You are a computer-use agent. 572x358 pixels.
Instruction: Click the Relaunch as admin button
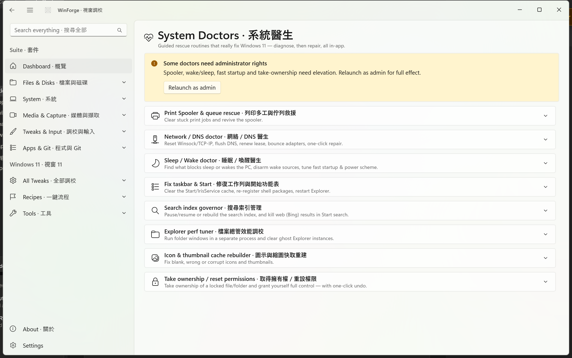[192, 87]
